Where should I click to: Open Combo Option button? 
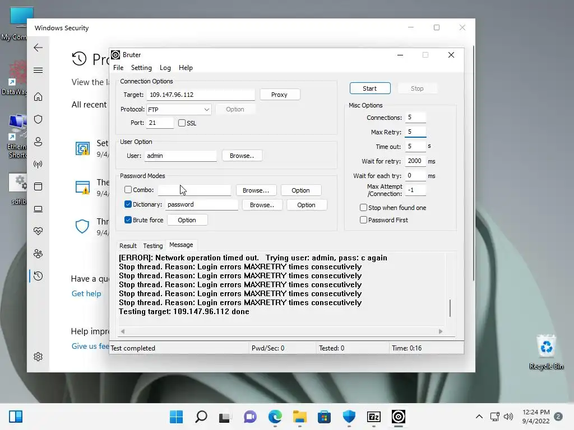coord(300,190)
